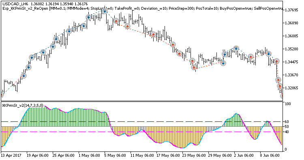Click the topmost buy arrow at the 5 May peak

pos(105,11)
